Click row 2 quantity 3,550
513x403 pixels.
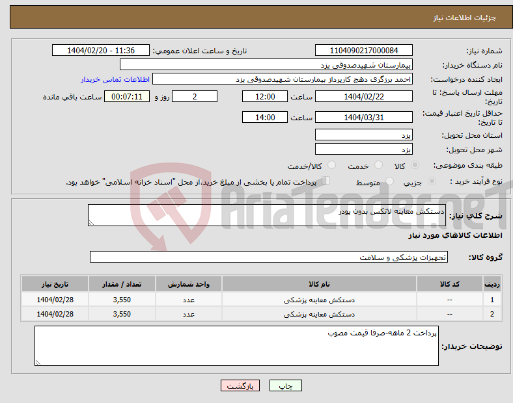(122, 314)
